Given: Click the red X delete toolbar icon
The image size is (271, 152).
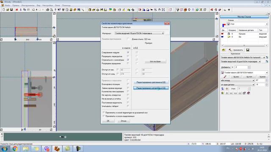Looking at the screenshot, I should click(x=17, y=10).
